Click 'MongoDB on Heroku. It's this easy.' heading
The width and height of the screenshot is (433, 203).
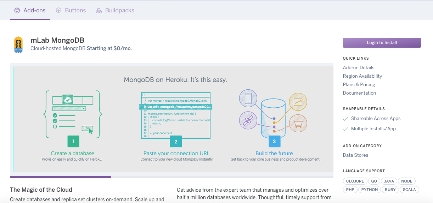click(x=175, y=80)
